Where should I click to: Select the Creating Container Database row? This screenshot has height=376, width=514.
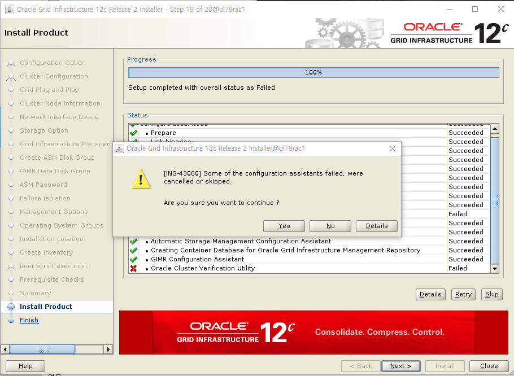pyautogui.click(x=310, y=250)
